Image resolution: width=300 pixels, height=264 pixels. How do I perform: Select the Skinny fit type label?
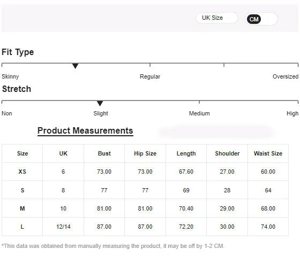(x=10, y=77)
